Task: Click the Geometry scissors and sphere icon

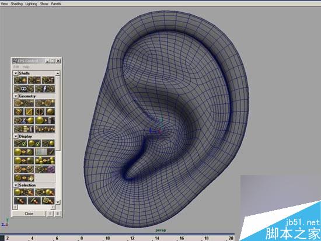Action: click(24, 120)
